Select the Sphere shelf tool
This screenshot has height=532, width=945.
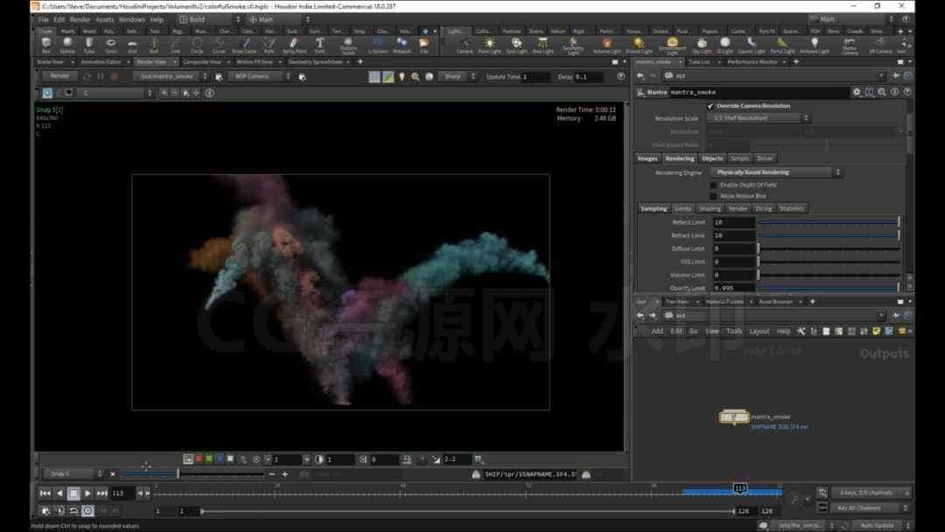(x=67, y=45)
